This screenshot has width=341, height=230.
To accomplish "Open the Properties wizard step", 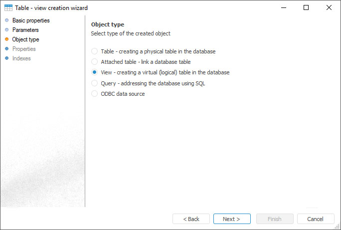I will coord(24,49).
